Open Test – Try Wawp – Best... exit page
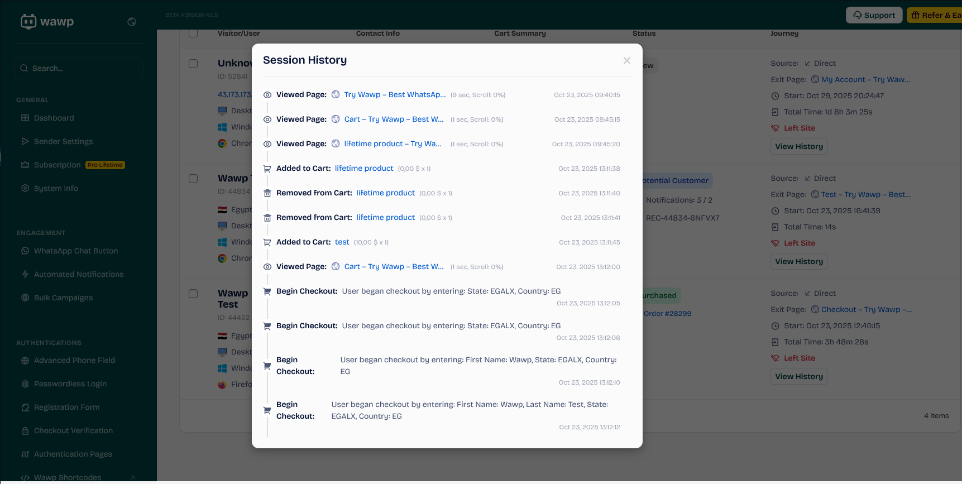 (866, 195)
